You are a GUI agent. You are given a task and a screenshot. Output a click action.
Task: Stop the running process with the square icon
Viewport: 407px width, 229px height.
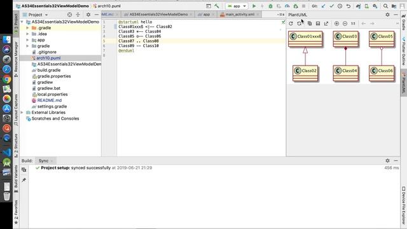[x=304, y=6]
